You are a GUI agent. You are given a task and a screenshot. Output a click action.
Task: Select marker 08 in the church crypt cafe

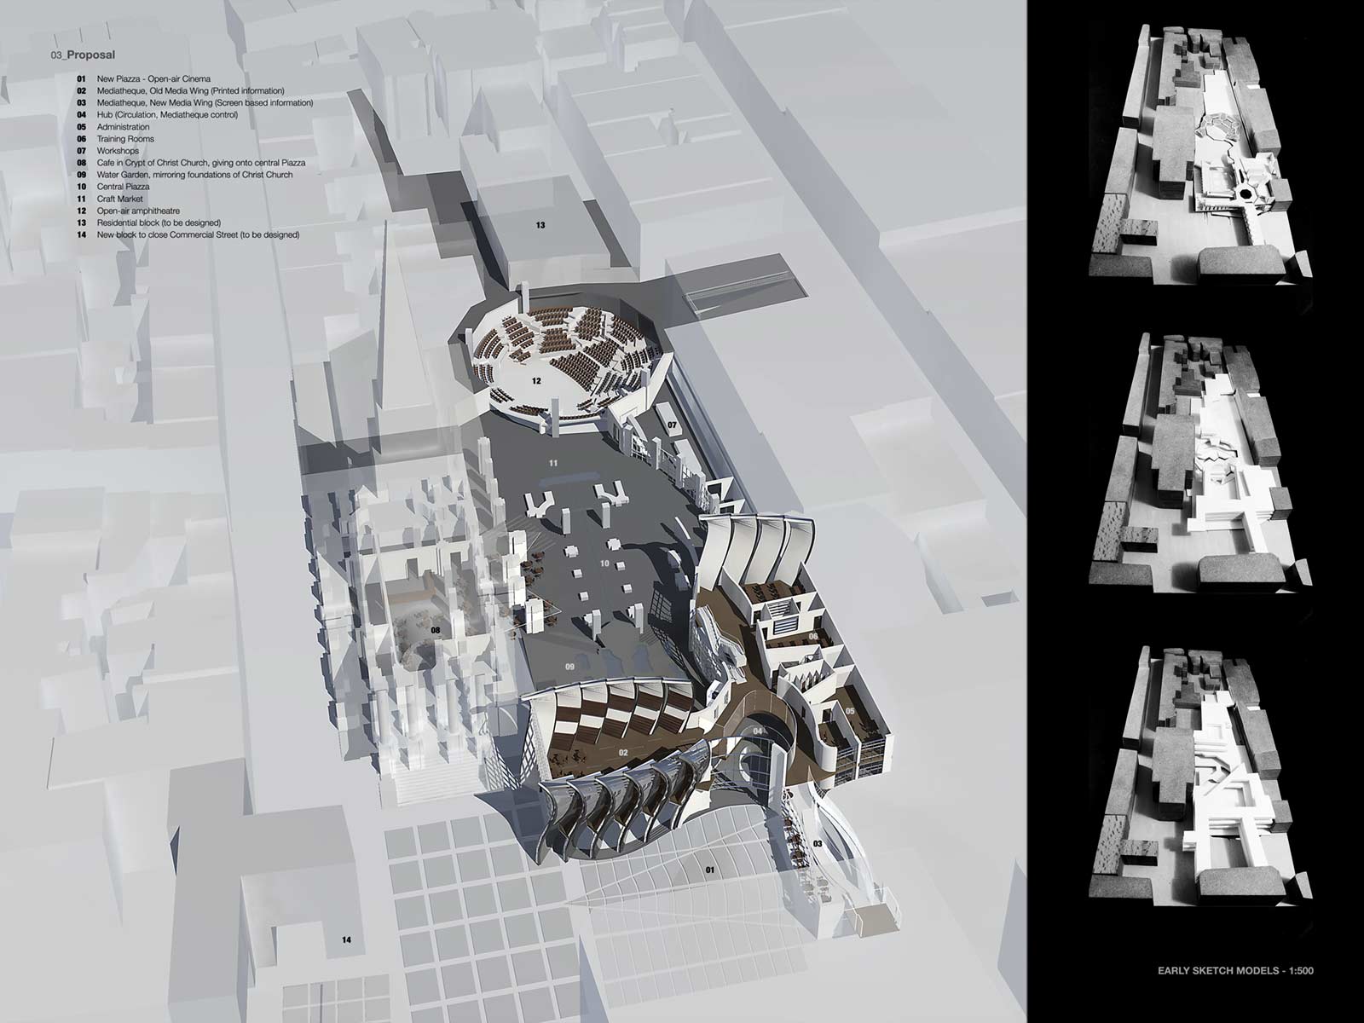[x=436, y=631]
